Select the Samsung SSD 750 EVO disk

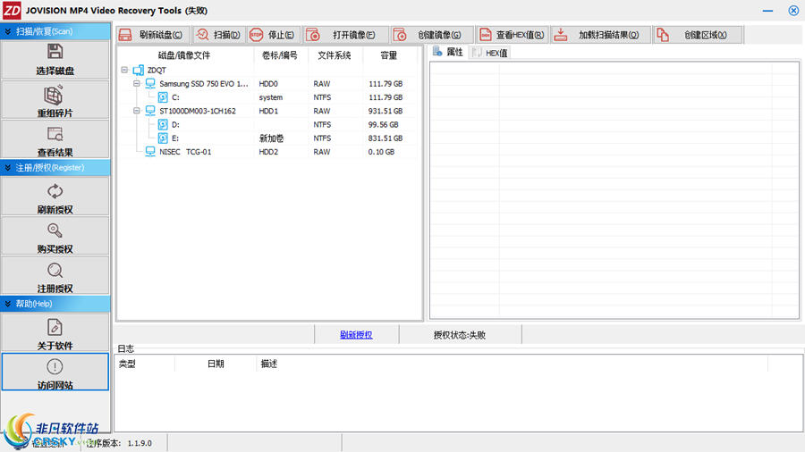point(203,84)
